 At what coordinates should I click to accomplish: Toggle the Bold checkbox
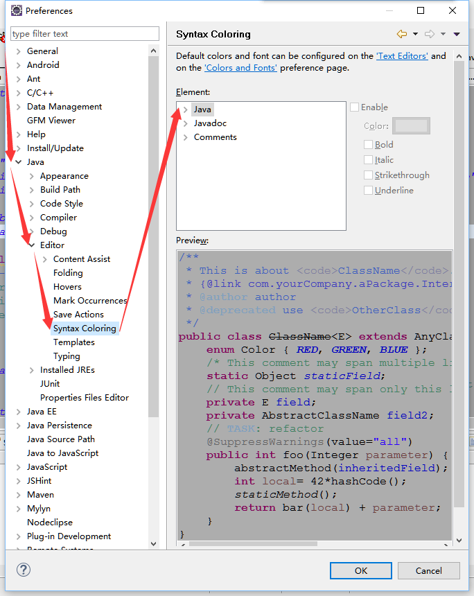368,144
